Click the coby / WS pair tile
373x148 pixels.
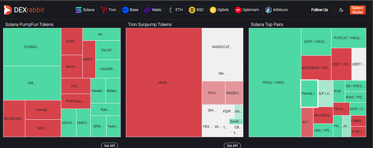point(323,130)
